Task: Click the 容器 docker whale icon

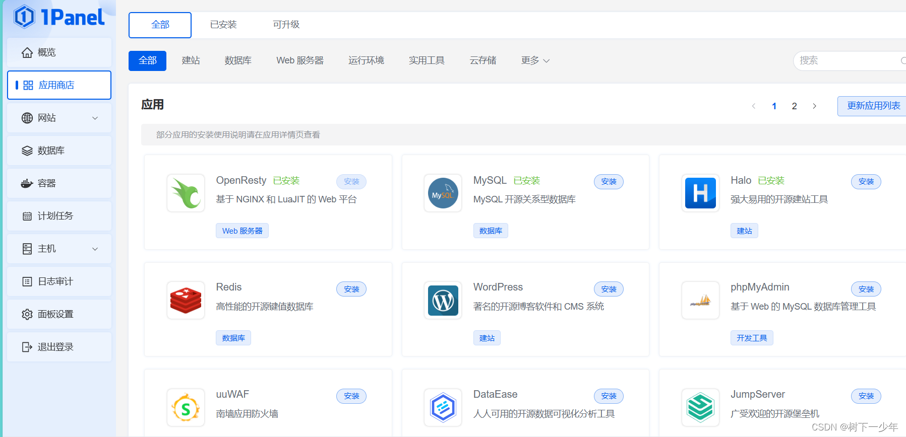Action: click(x=27, y=183)
